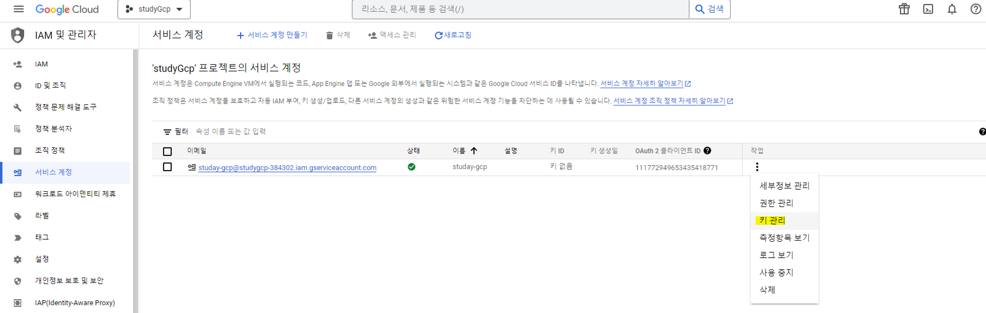Click the wrench icon for policy troubleshooter
Screen dimensions: 986x313
(18, 107)
